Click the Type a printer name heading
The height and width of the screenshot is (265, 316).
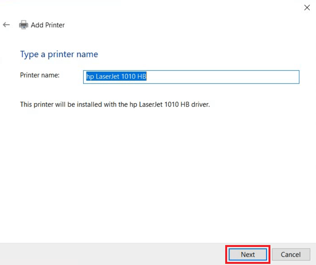tap(59, 54)
